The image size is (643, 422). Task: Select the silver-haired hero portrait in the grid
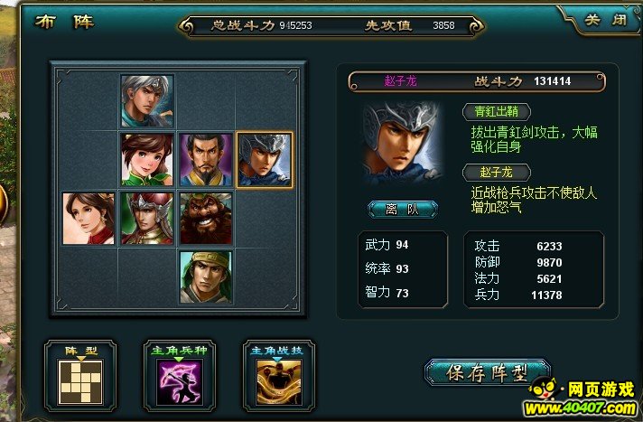pos(147,101)
